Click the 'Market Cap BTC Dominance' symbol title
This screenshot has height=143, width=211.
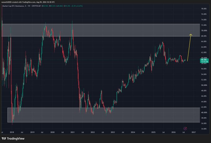[13, 6]
